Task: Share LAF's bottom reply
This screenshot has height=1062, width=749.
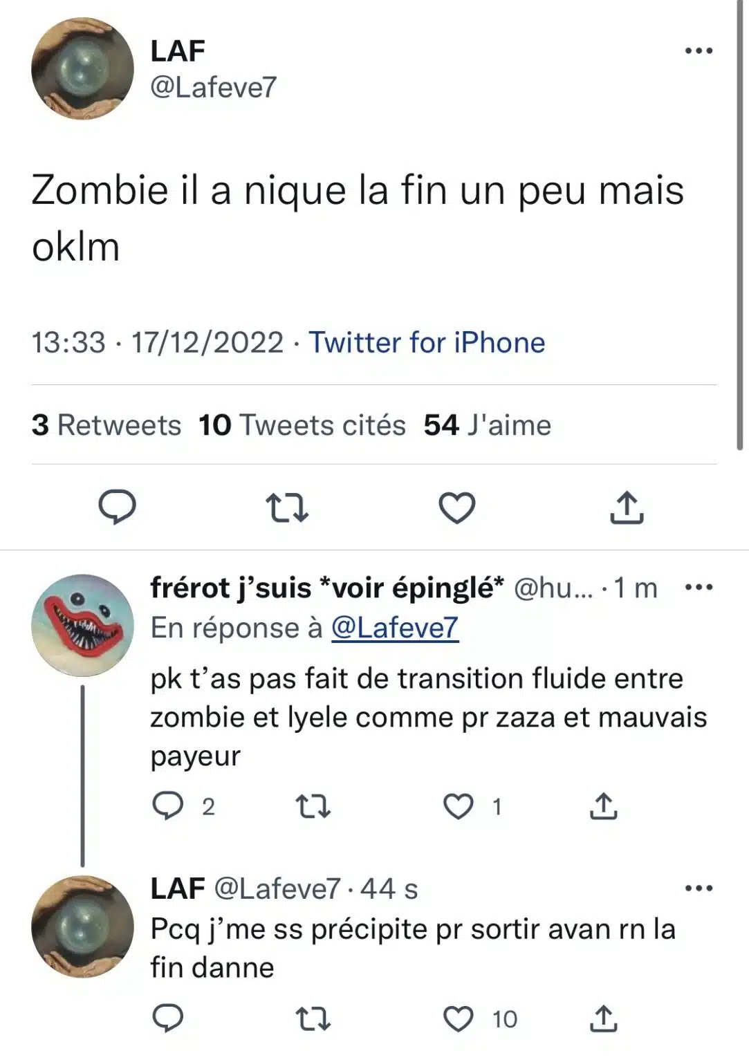Action: pyautogui.click(x=603, y=1018)
